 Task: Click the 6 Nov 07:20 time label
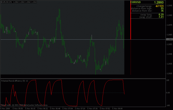click(x=80, y=109)
